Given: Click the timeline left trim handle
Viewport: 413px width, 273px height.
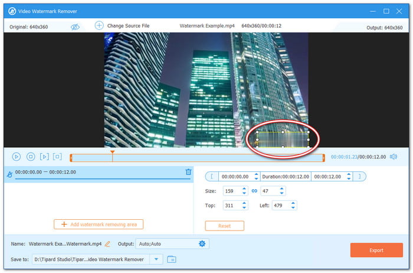Looking at the screenshot, I should point(71,158).
